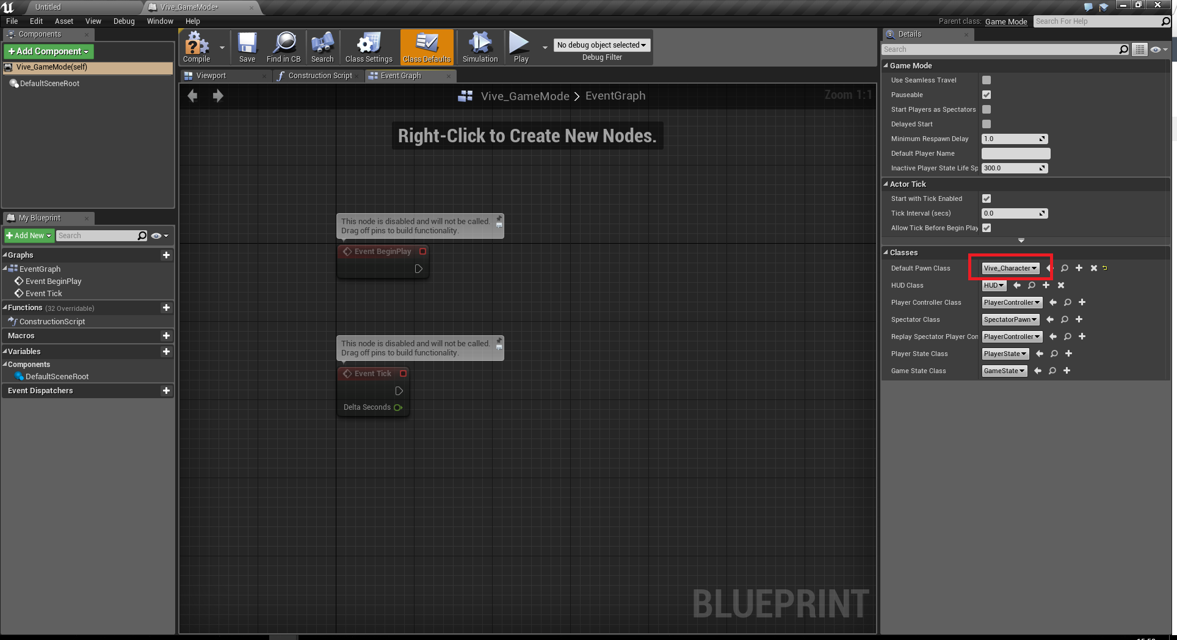Compile the Vive_GameMode blueprint

point(197,47)
